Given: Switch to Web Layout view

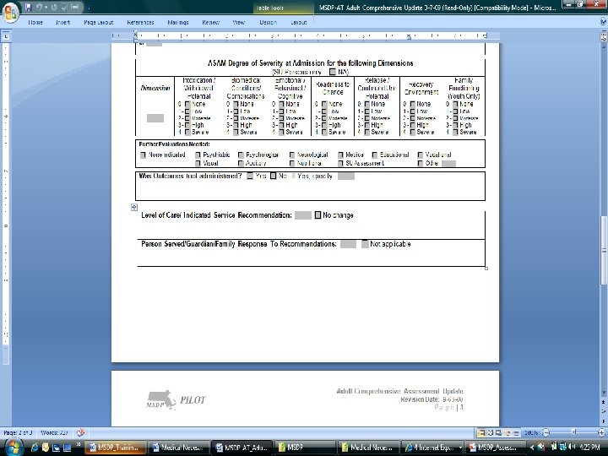Looking at the screenshot, I should pos(498,432).
